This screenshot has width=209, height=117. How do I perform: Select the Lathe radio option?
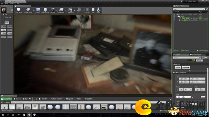tap(4, 20)
